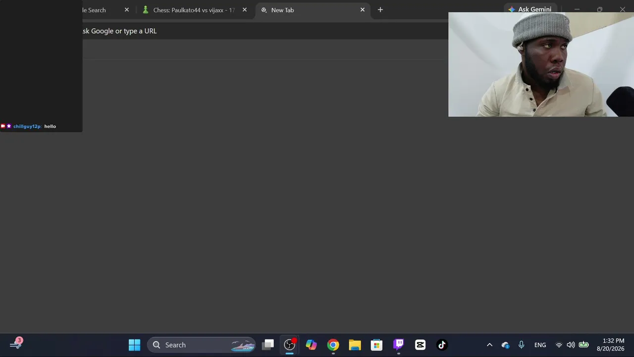Open the Twitch app on the taskbar
The image size is (634, 357).
pos(398,345)
